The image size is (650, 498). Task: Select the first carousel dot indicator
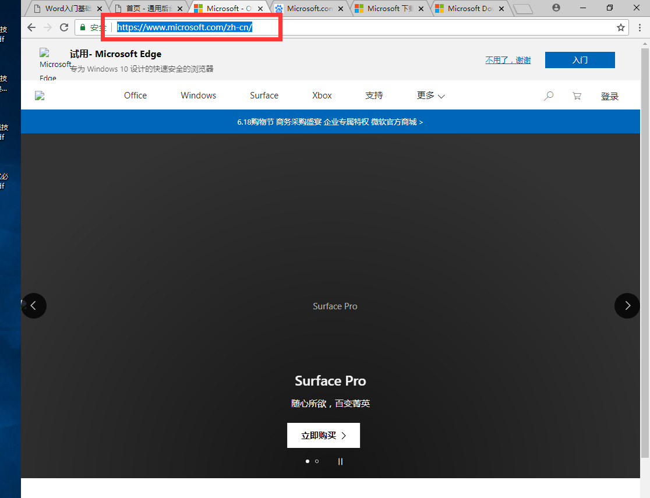[x=308, y=461]
